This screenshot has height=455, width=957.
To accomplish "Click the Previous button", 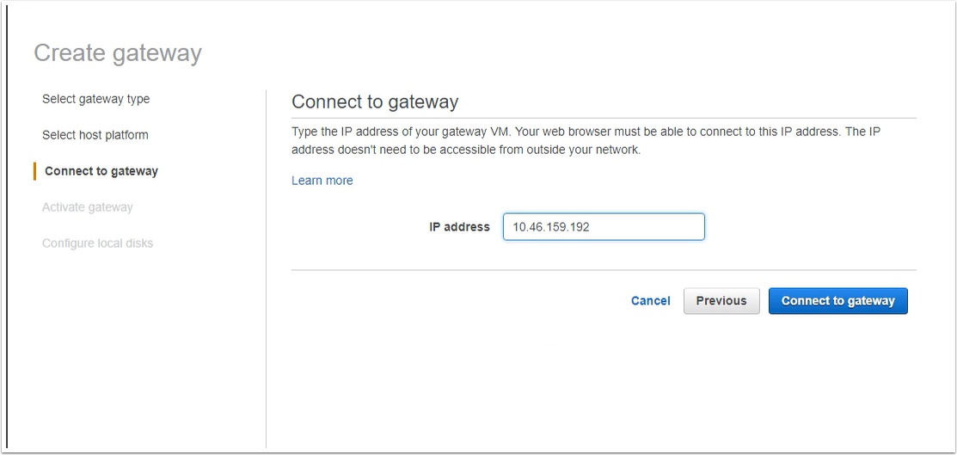I will click(721, 301).
